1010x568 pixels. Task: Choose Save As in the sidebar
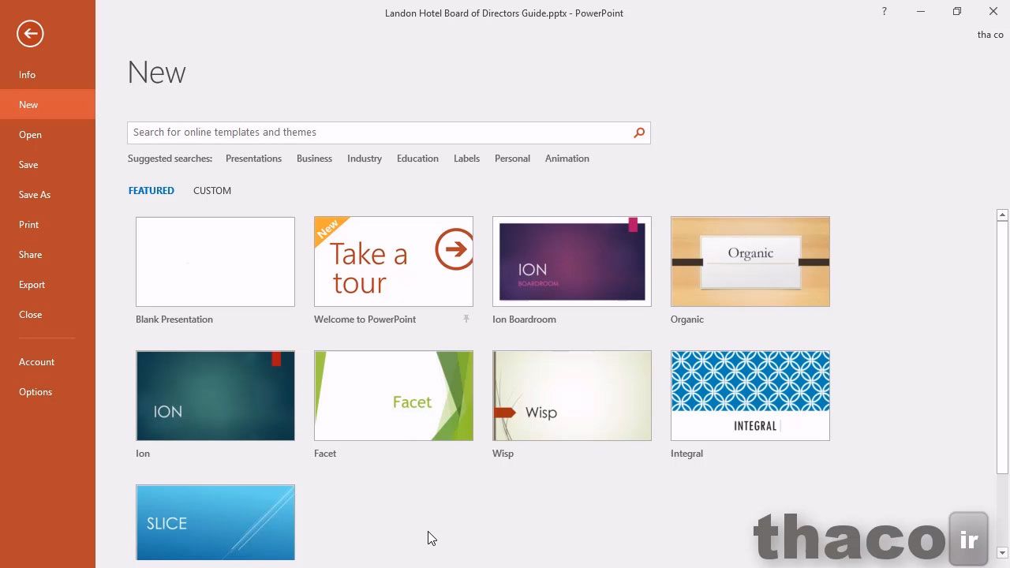point(47,195)
